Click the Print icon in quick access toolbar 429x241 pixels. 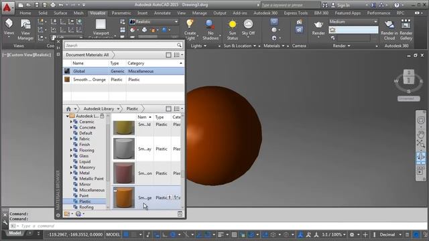coord(53,5)
